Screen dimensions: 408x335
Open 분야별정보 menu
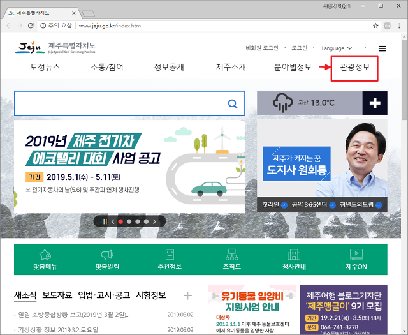(x=293, y=67)
